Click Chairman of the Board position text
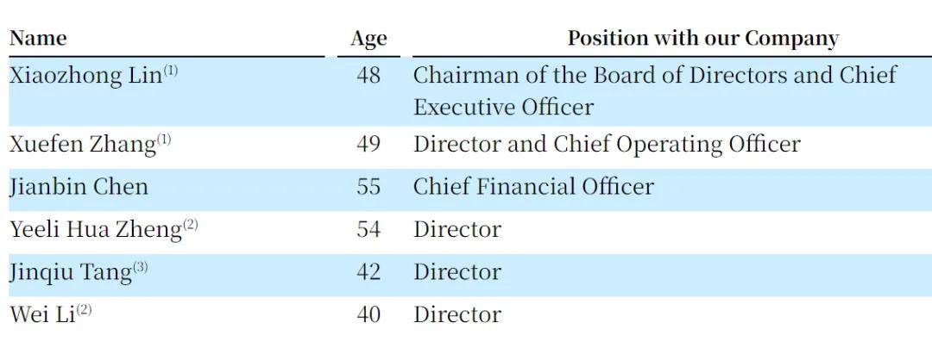The image size is (932, 354). (x=655, y=91)
